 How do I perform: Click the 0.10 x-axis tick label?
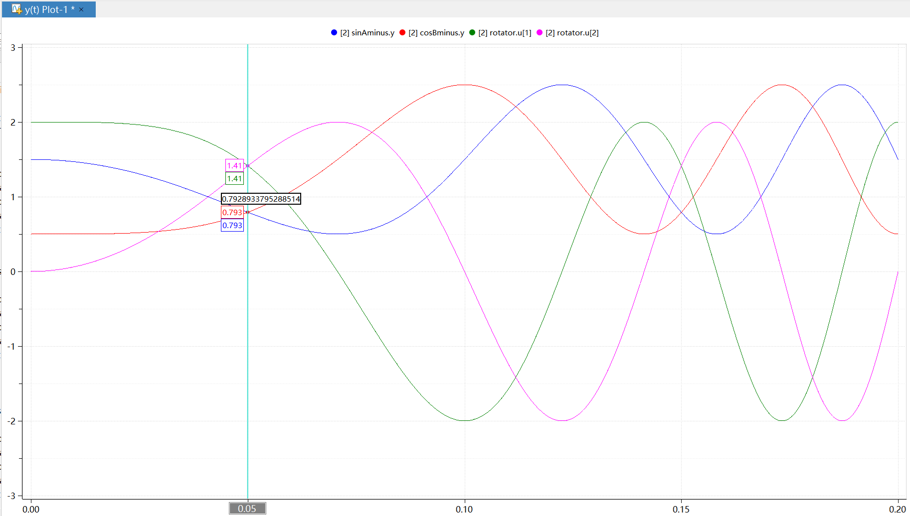[x=464, y=509]
